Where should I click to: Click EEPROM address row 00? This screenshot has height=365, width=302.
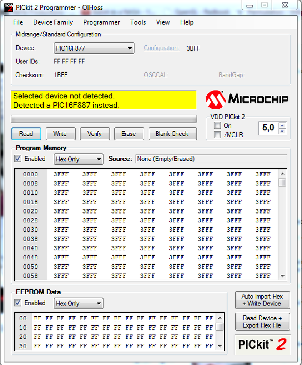(x=23, y=318)
